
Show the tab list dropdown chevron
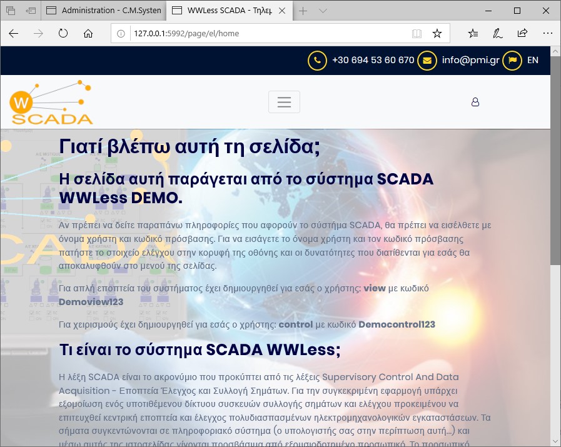click(323, 11)
